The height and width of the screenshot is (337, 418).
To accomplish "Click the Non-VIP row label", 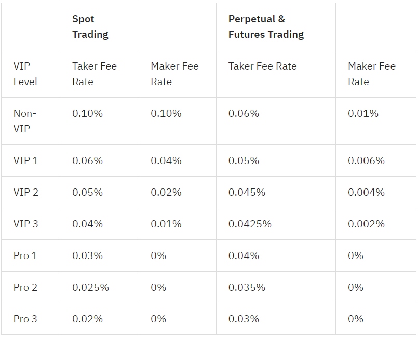I will 25,121.
